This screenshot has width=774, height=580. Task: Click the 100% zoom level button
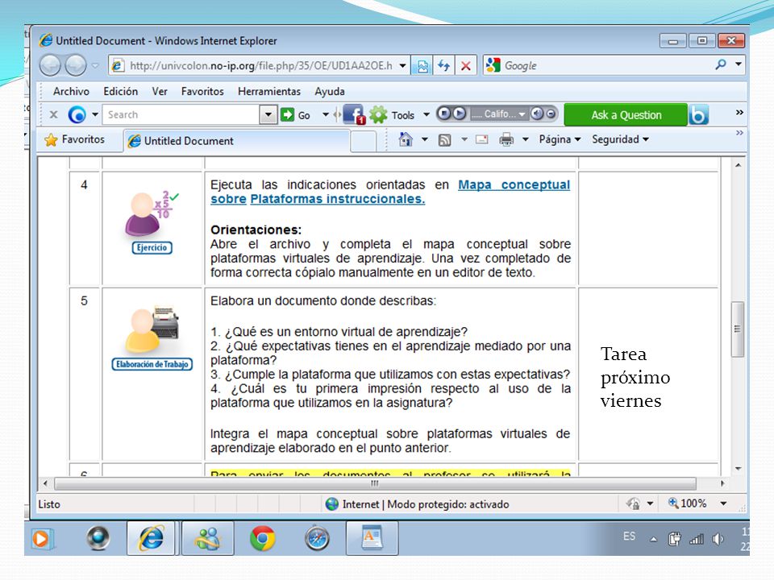click(688, 503)
